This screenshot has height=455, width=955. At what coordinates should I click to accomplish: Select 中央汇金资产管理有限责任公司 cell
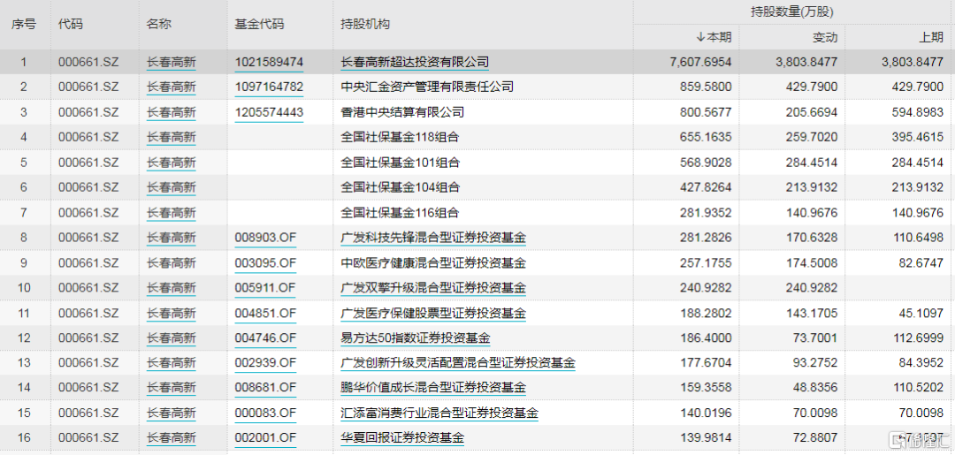(x=427, y=87)
